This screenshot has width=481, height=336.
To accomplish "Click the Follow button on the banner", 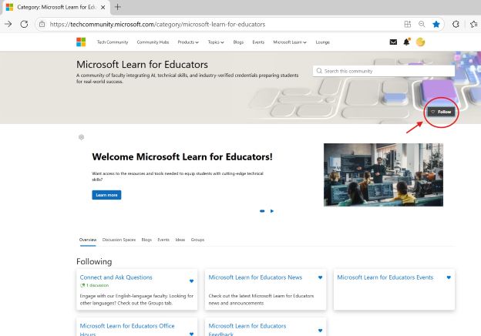I will [x=442, y=112].
